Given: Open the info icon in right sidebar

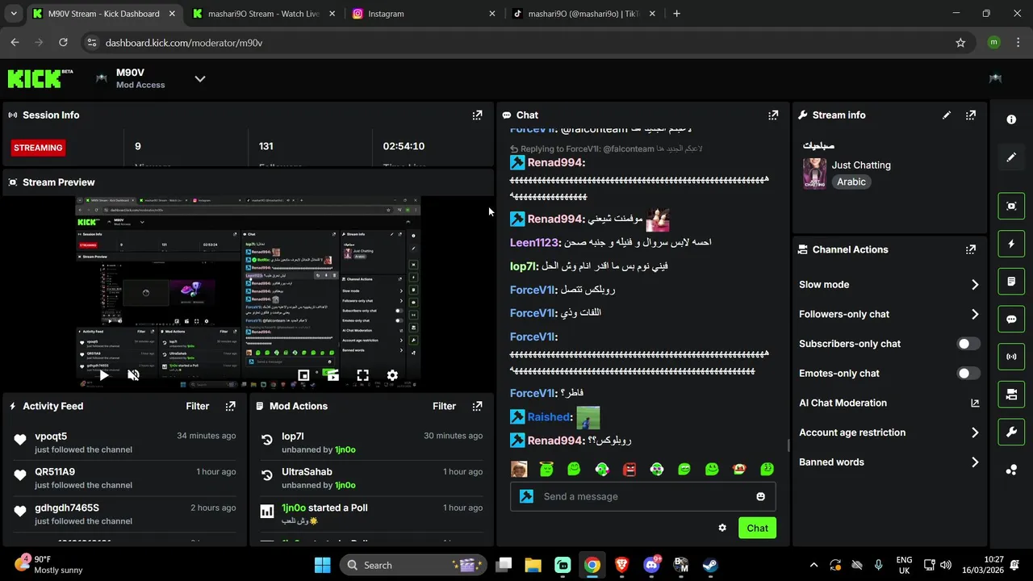Looking at the screenshot, I should coord(1011,119).
